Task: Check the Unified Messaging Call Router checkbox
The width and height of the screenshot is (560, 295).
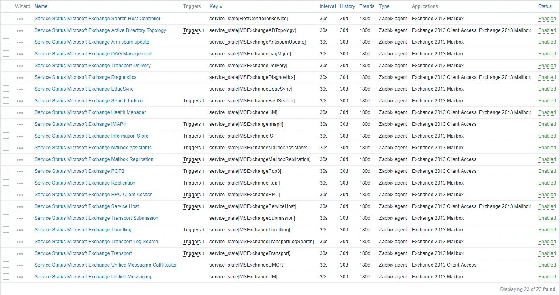Action: [x=6, y=265]
